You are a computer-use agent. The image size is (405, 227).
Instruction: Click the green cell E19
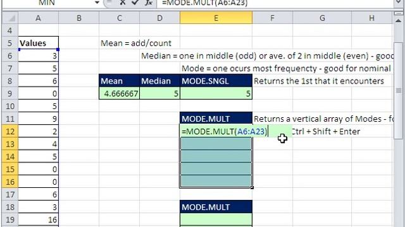pos(216,219)
